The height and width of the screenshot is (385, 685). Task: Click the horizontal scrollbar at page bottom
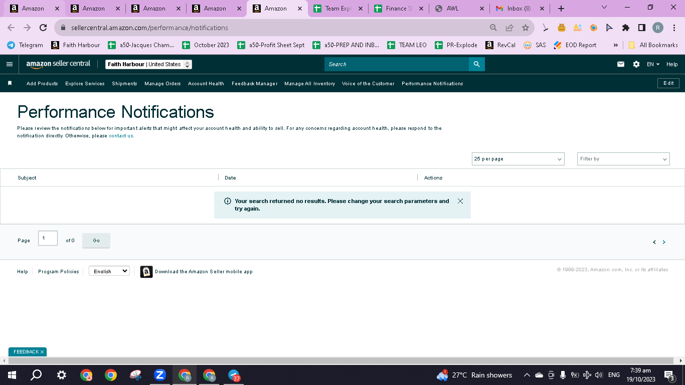(341, 360)
